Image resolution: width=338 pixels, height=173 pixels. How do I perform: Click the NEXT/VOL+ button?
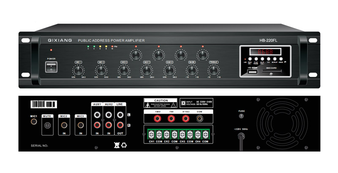262,59
